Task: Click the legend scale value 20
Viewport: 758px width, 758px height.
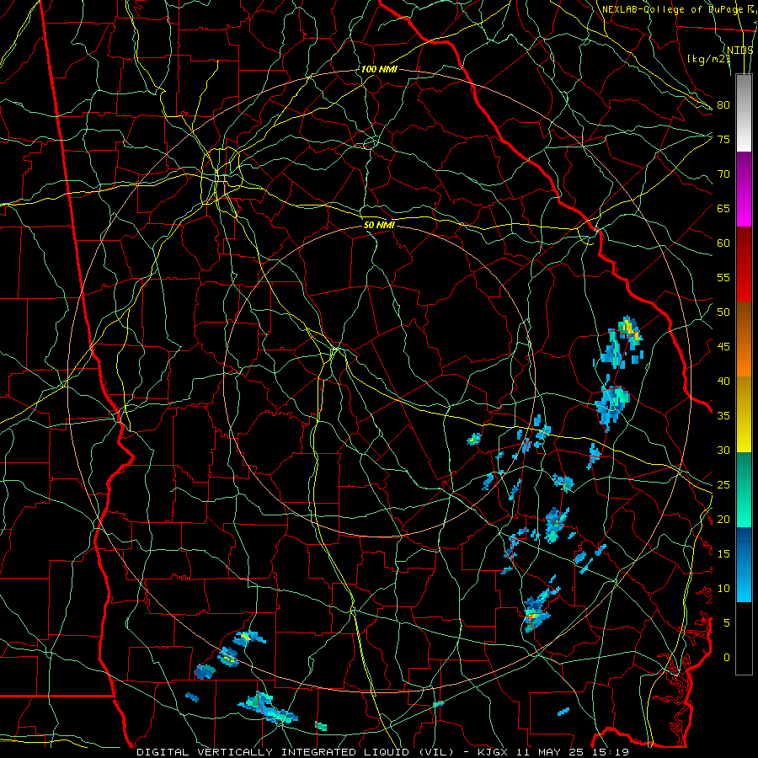Action: [x=723, y=519]
